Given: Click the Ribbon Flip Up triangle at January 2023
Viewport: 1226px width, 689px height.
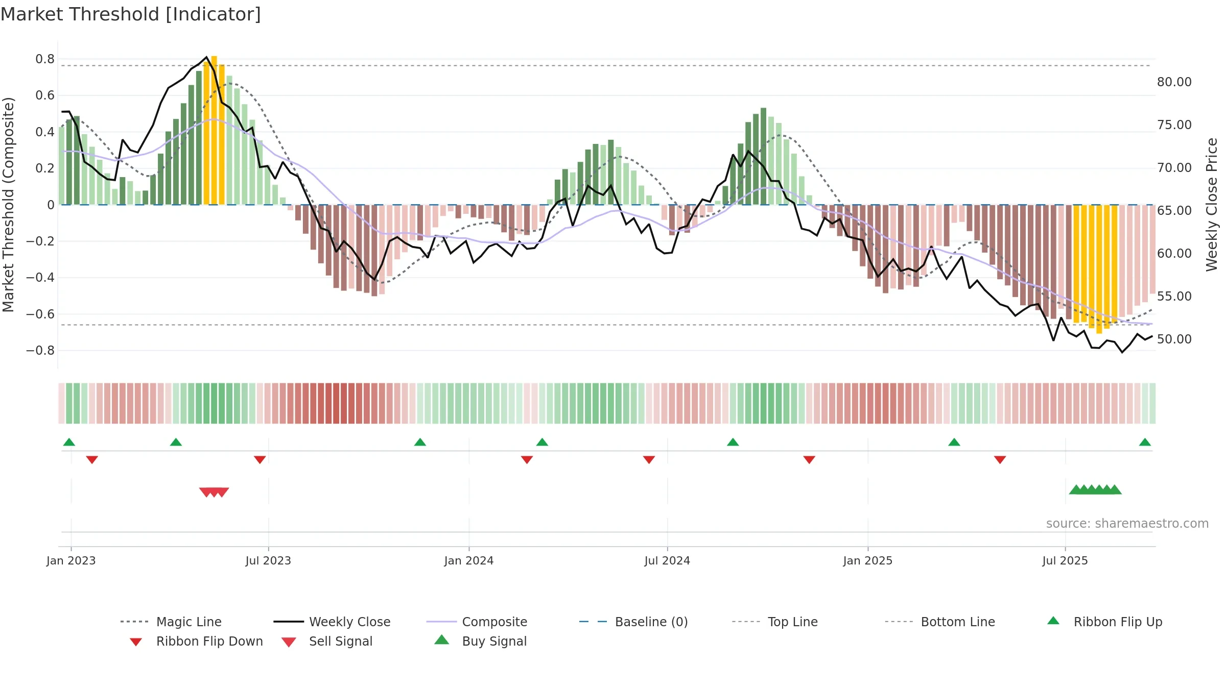Looking at the screenshot, I should (x=69, y=442).
